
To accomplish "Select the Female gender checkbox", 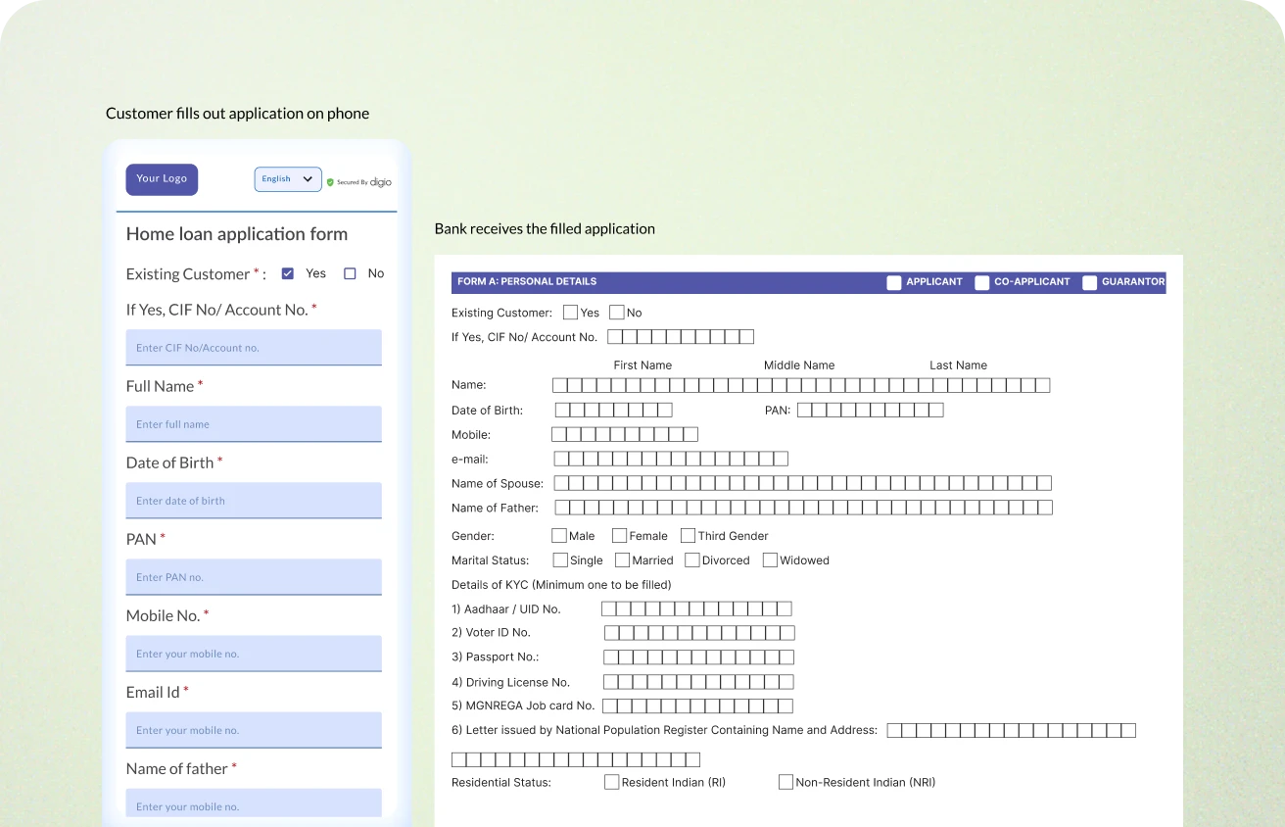I will click(619, 536).
